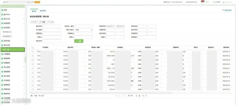Viewport: 236px width, 105px height.
Task: Click the green icon beside 单证归档
Action: click(x=2, y=45)
